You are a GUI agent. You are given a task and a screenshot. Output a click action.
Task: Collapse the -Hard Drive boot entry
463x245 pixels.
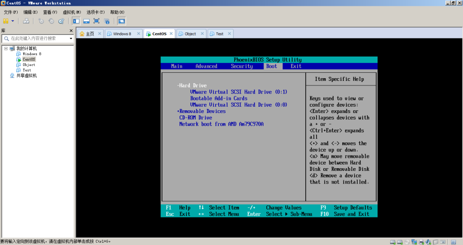coord(192,85)
